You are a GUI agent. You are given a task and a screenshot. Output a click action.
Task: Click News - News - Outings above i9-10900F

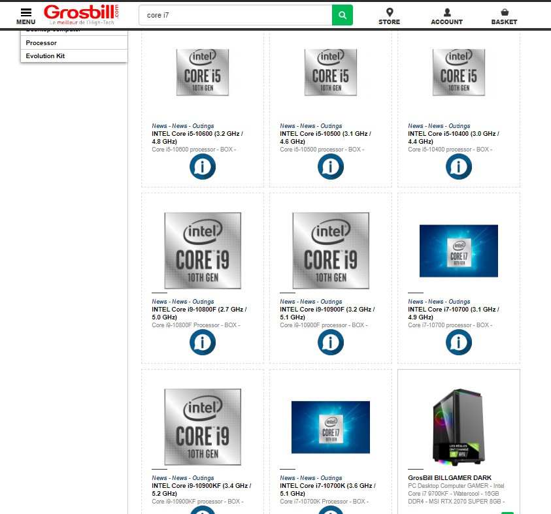(311, 302)
